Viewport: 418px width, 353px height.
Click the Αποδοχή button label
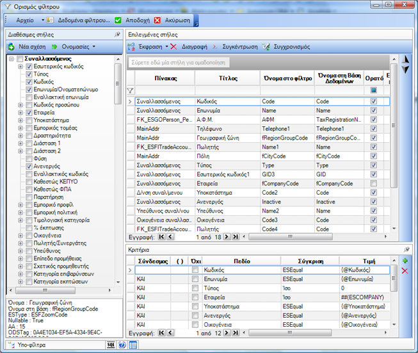point(138,21)
